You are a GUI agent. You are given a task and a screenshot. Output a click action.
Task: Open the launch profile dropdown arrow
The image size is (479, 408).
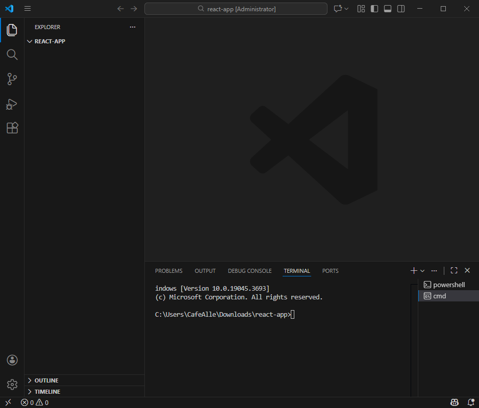click(x=422, y=271)
